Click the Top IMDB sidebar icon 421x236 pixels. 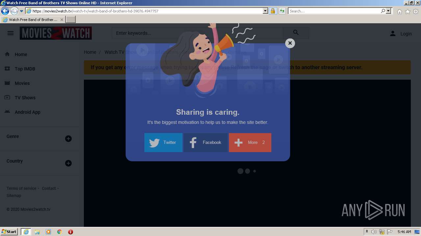[x=7, y=69]
